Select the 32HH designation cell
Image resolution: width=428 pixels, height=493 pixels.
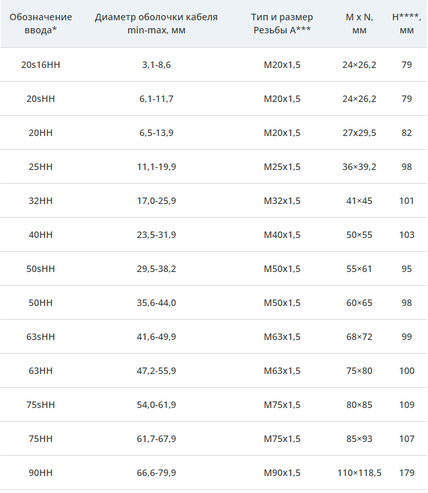(x=41, y=201)
